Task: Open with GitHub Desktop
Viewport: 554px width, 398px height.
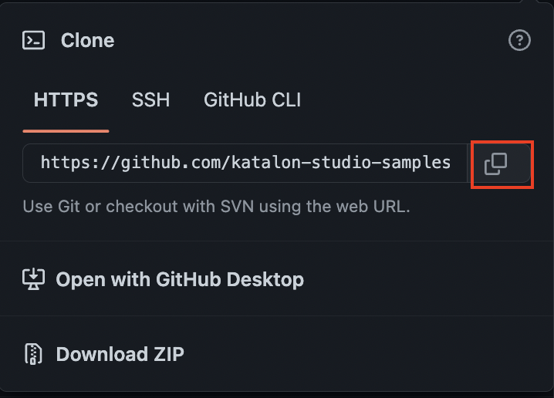Action: coord(179,279)
